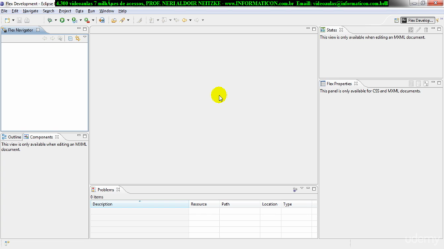Open the Run dropdown arrow
This screenshot has width=444, height=249.
point(68,20)
